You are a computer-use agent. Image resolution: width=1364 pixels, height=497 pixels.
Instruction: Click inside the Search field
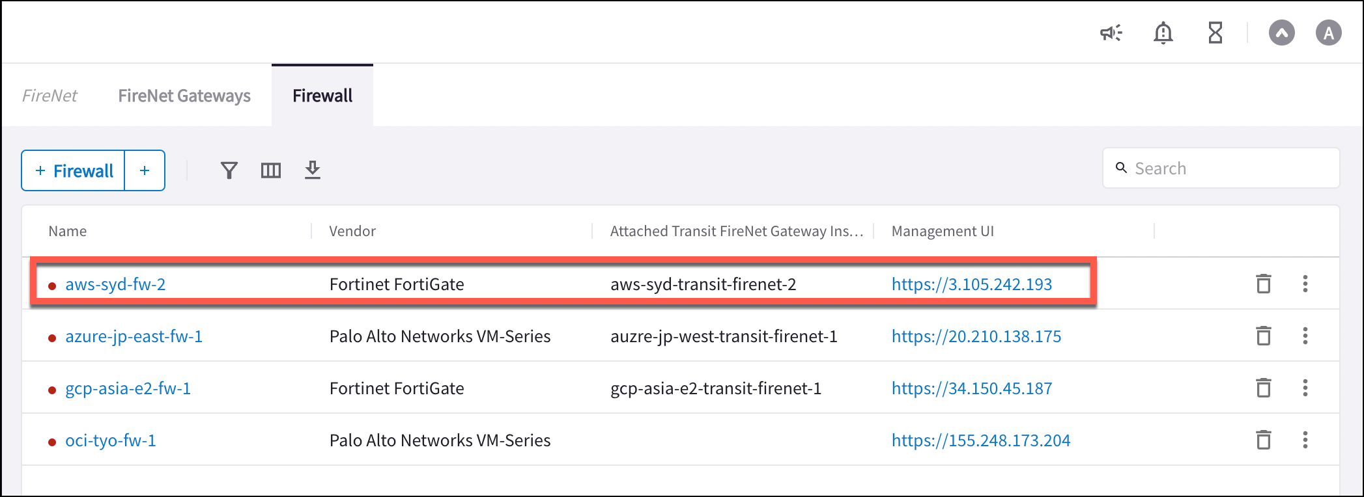click(1221, 168)
